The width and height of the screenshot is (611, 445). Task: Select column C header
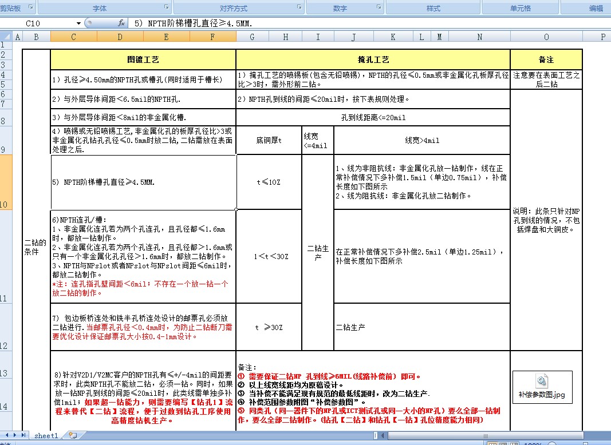[74, 37]
